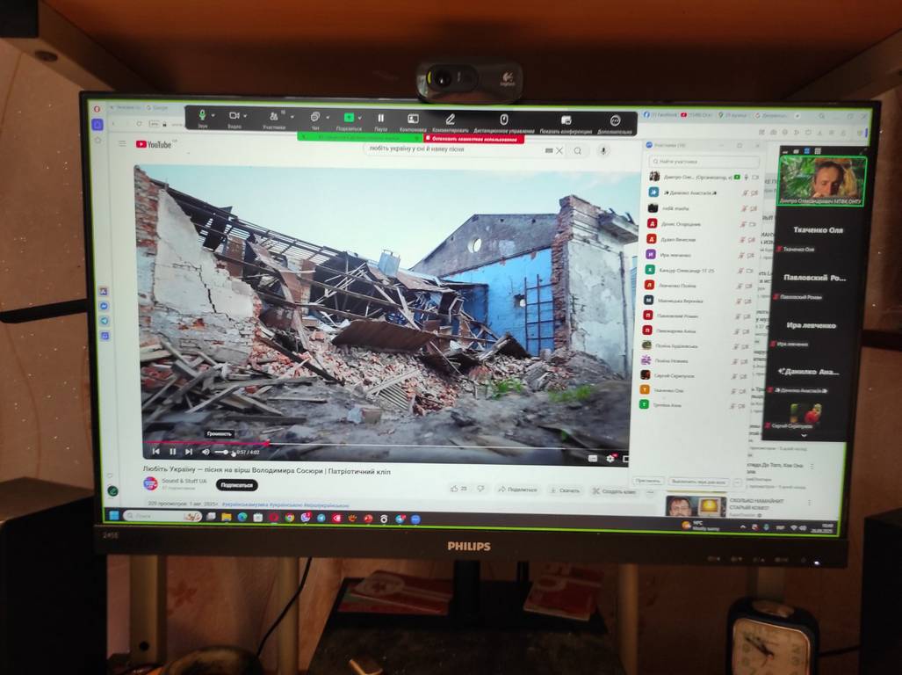This screenshot has width=902, height=675.
Task: Pause the YouTube video
Action: (172, 452)
